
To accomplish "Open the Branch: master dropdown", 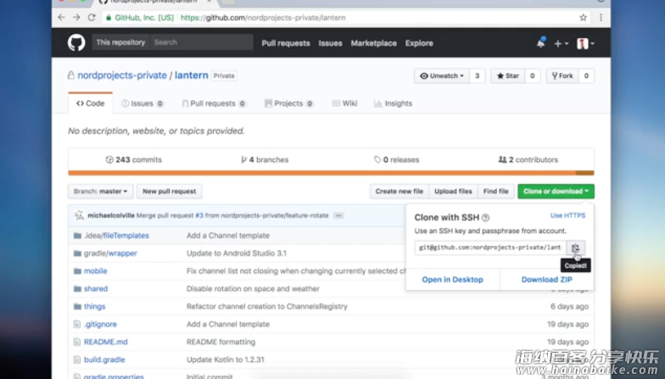I will click(x=100, y=192).
